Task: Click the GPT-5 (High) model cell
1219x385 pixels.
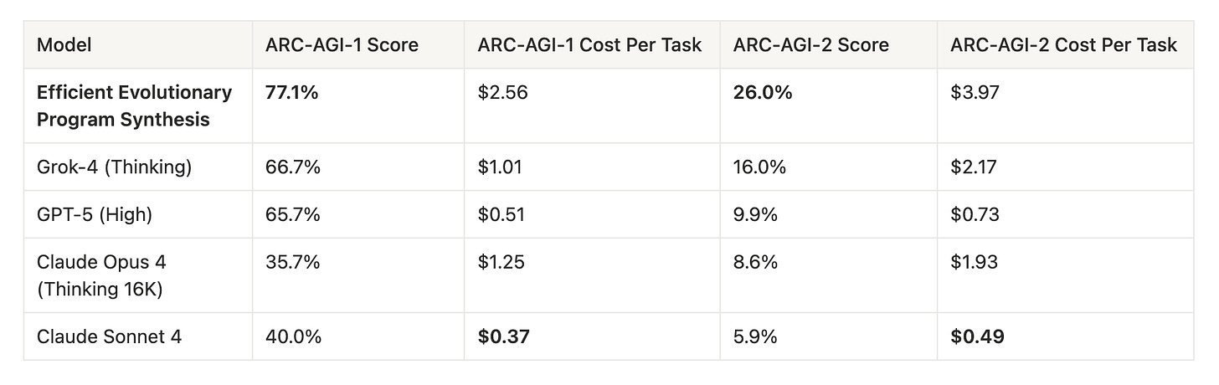Action: point(138,214)
